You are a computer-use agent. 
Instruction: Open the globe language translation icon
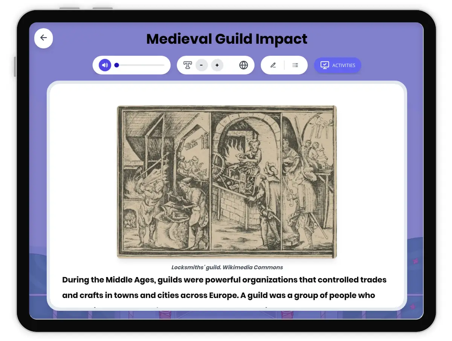244,65
